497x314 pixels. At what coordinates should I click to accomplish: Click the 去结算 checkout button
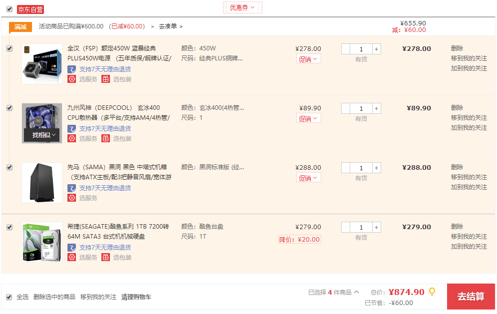point(471,297)
